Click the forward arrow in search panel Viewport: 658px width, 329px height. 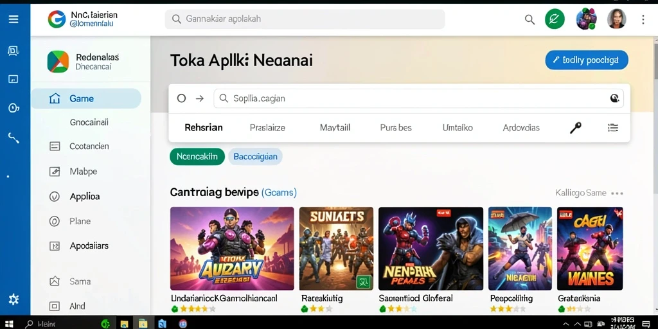point(200,98)
